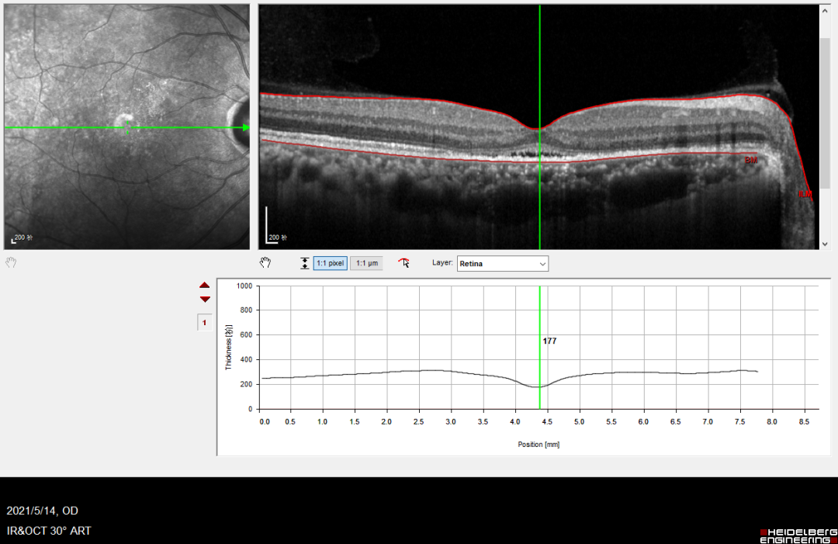Click the red up arrow above the thickness graph
Image resolution: width=838 pixels, height=544 pixels.
(205, 286)
